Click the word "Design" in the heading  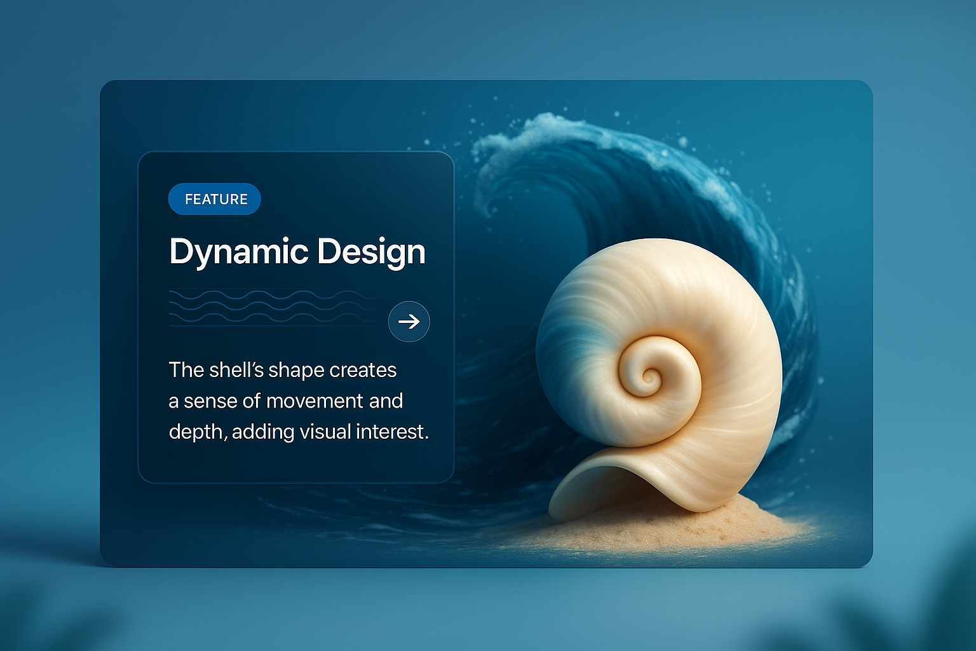click(x=371, y=252)
